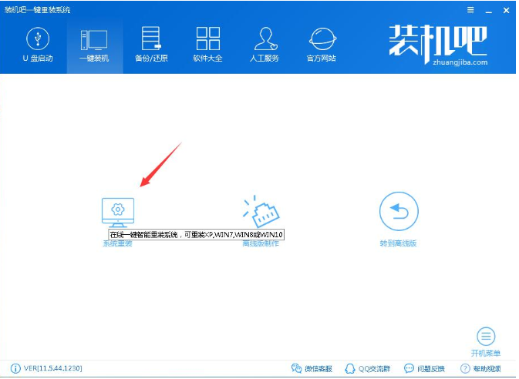Go to 官方网站 tab

pos(322,45)
